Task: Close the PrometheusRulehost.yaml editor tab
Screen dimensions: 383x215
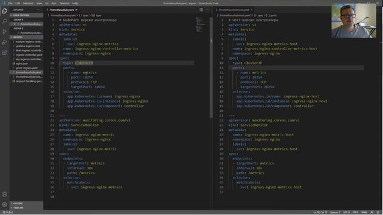Action: tap(251, 10)
